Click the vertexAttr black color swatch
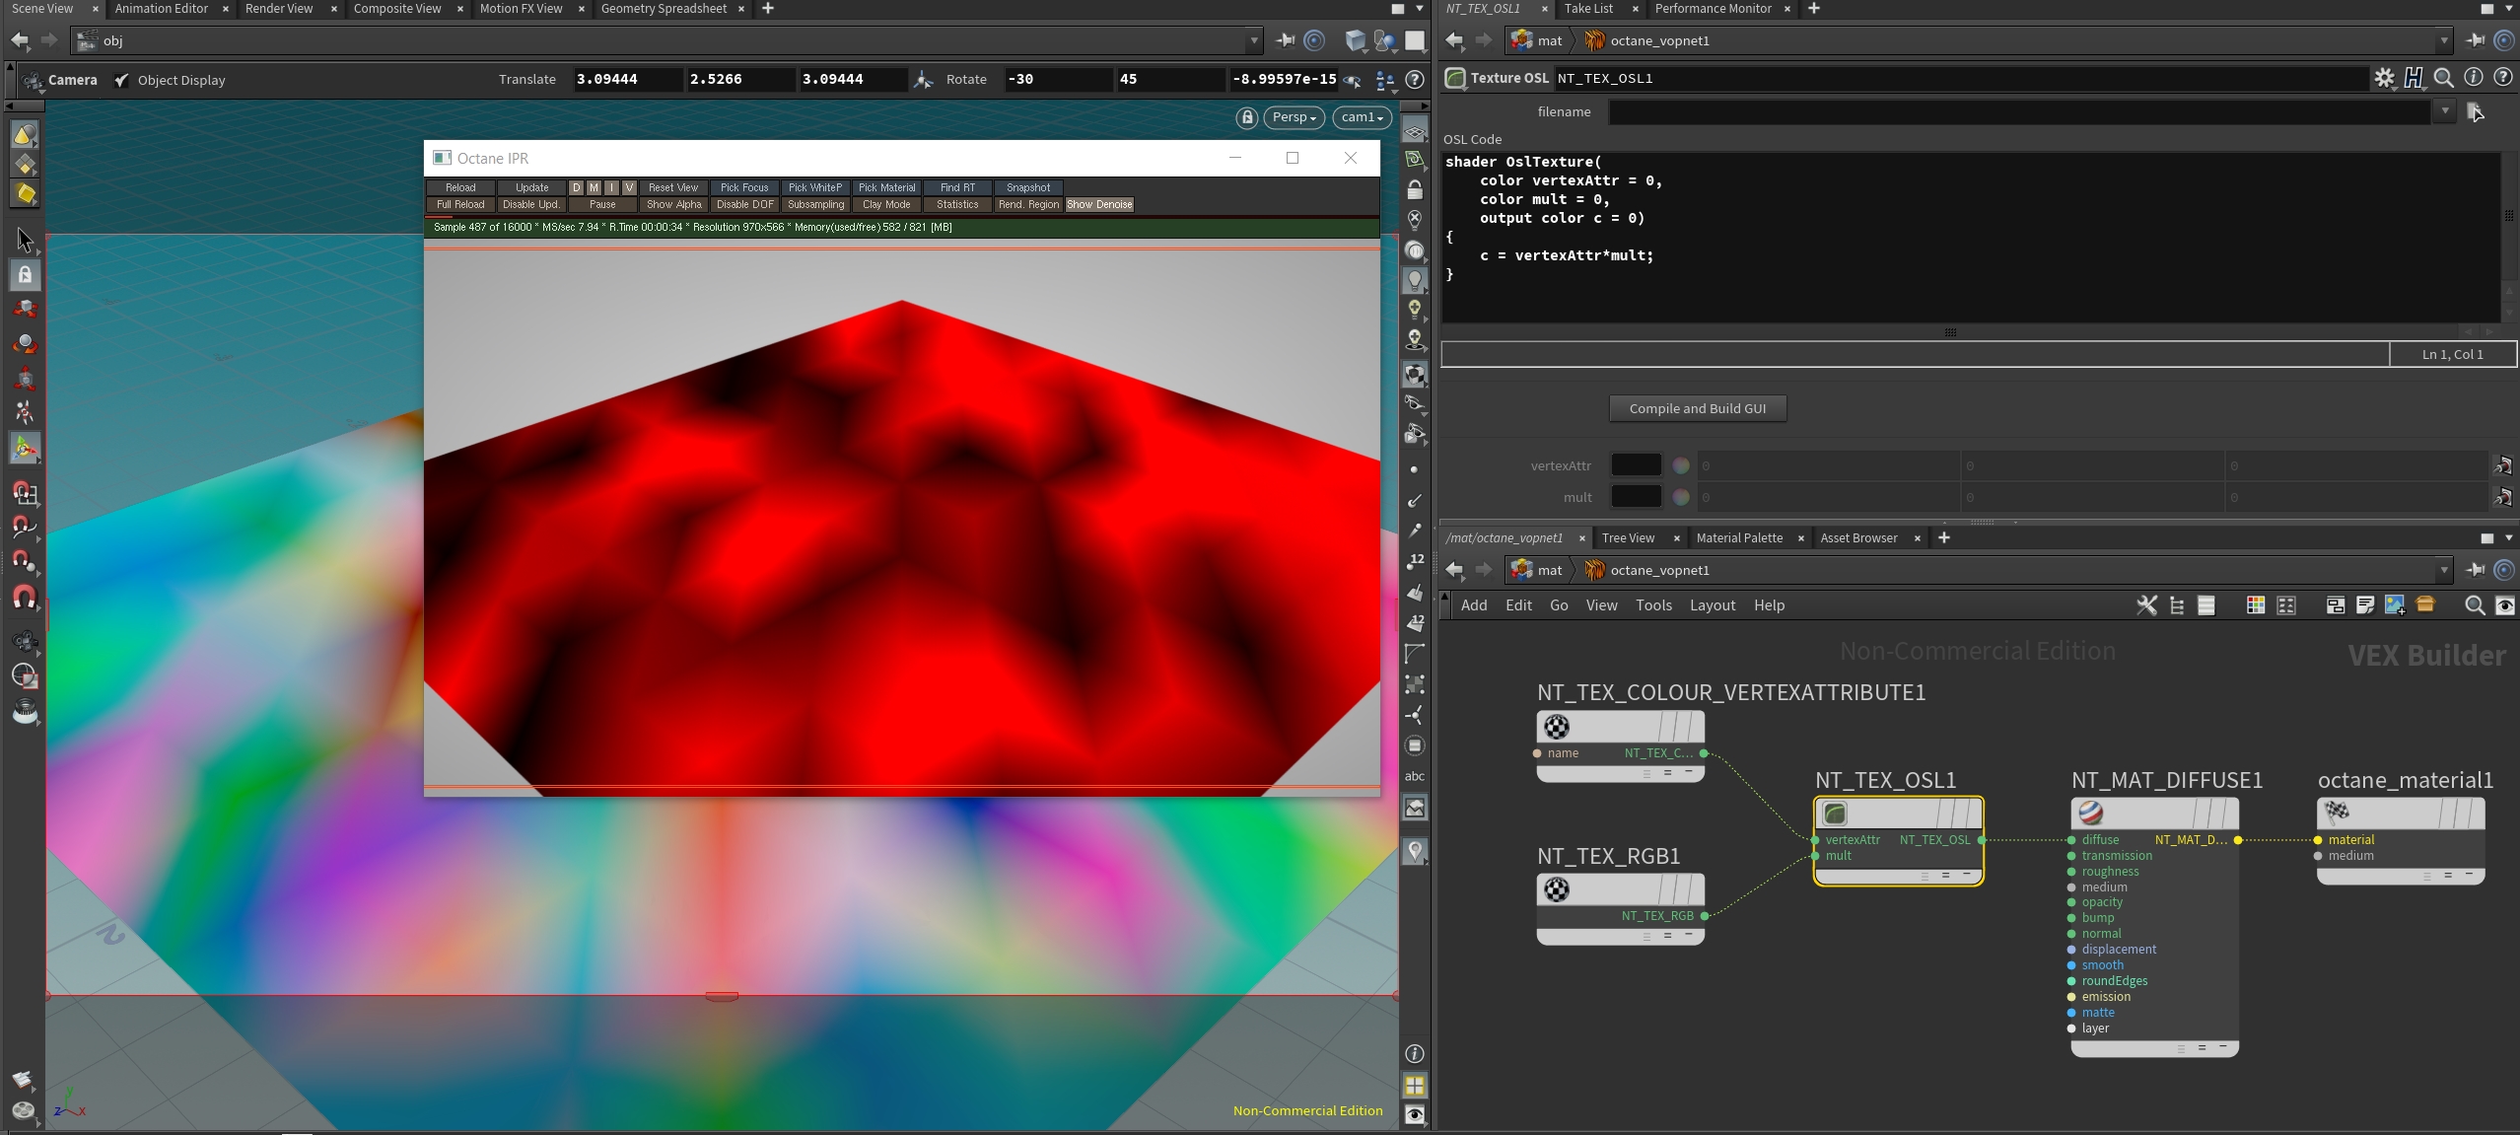2520x1135 pixels. 1635,465
